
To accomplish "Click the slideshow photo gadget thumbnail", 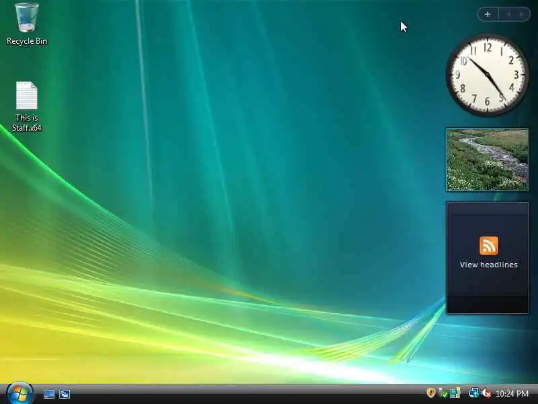I will coord(487,160).
